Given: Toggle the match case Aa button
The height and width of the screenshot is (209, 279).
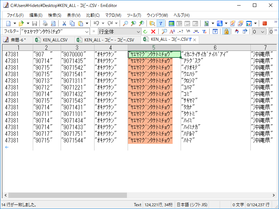Looking at the screenshot, I should (172, 32).
